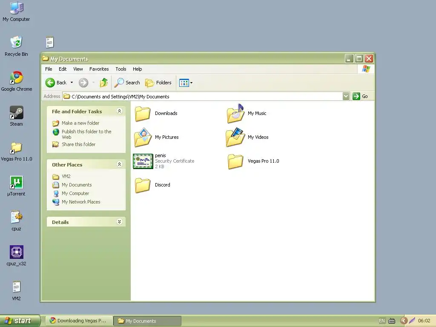The width and height of the screenshot is (436, 327).
Task: Click the Views icon in toolbar
Action: (184, 83)
